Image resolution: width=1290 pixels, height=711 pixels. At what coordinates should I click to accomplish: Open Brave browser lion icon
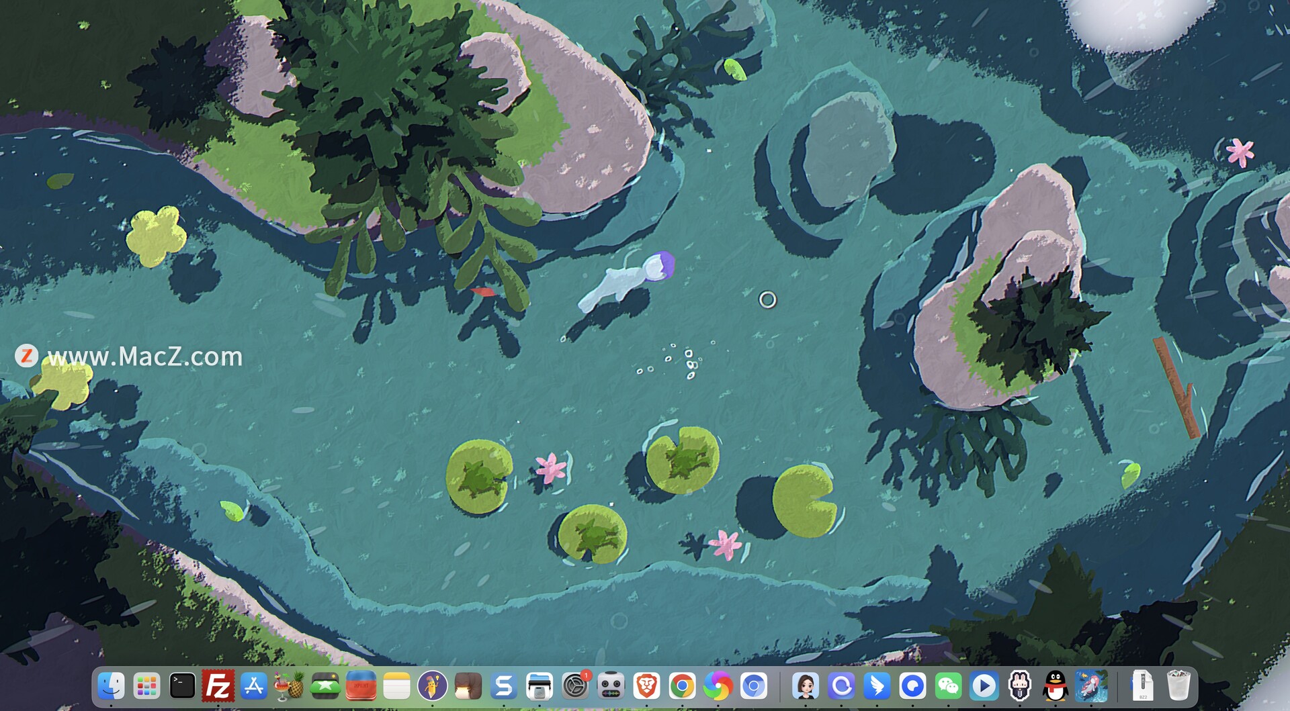646,686
